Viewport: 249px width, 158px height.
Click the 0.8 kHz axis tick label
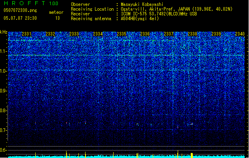3,111
